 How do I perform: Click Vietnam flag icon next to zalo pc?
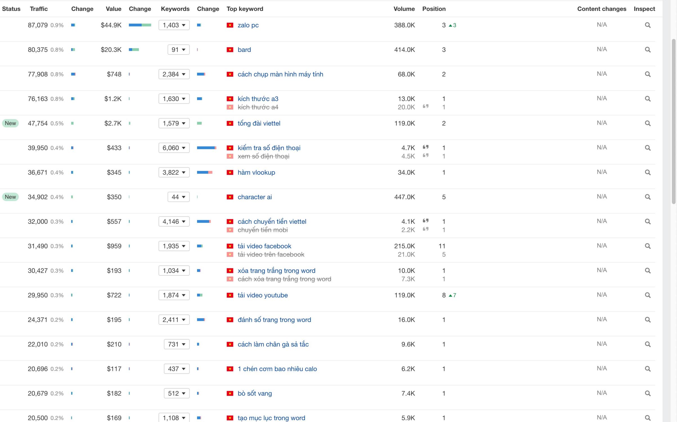pyautogui.click(x=230, y=25)
